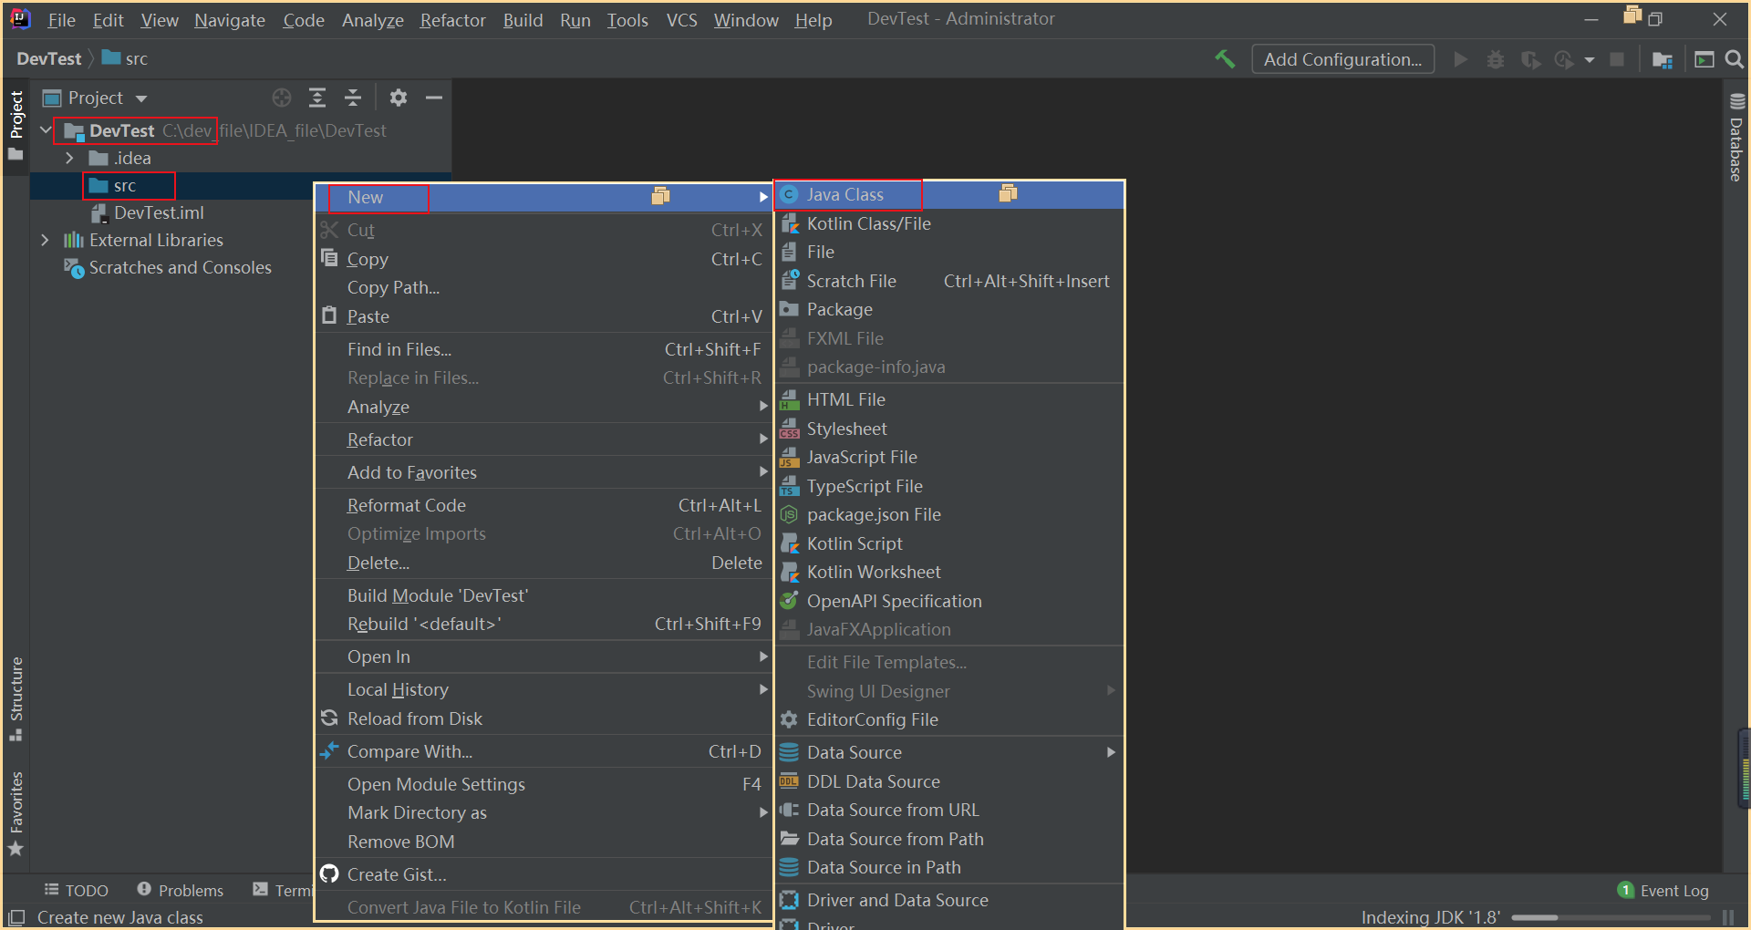Image resolution: width=1751 pixels, height=930 pixels.
Task: Choose DDL Data Source entry
Action: tap(949, 781)
